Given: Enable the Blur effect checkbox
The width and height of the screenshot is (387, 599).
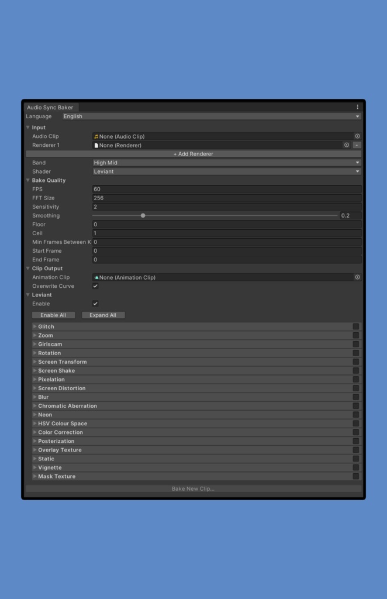Looking at the screenshot, I should 355,397.
